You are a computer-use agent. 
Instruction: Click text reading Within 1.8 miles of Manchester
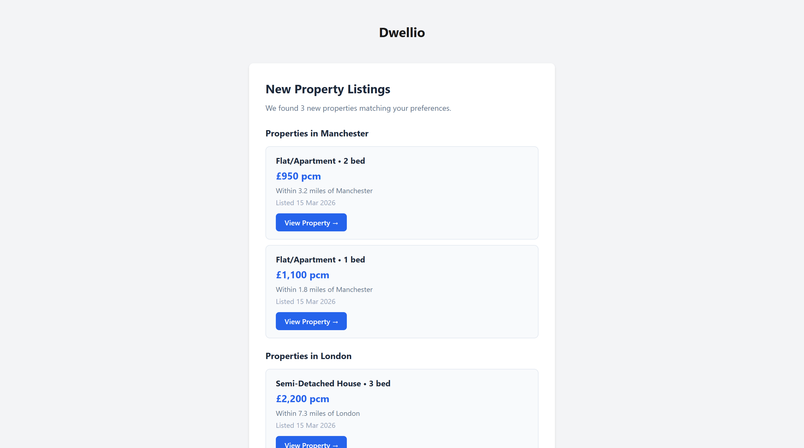(324, 289)
